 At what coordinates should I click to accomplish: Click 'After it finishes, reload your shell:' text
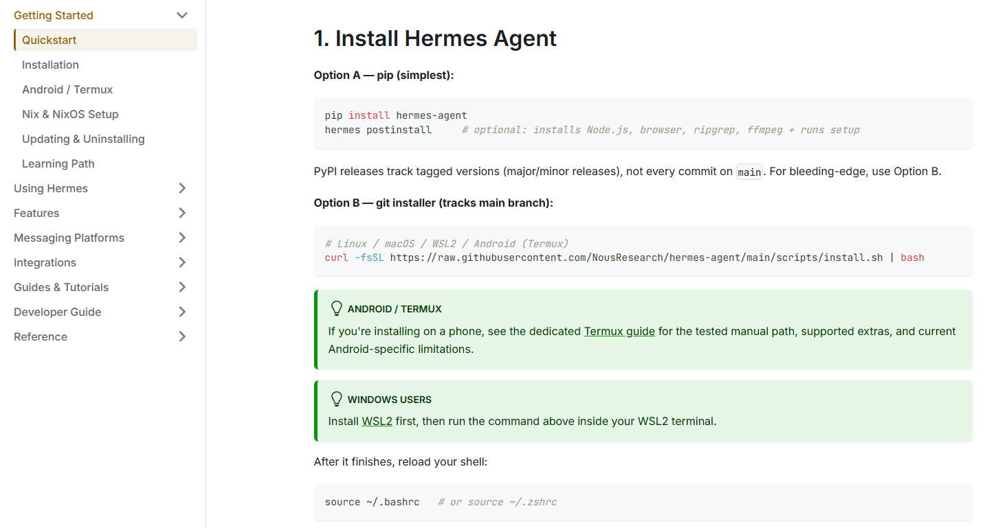[x=401, y=462]
